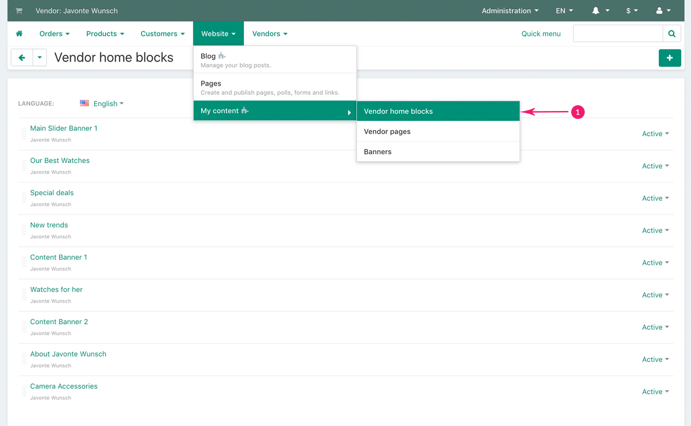Open the Watches for her block link
The width and height of the screenshot is (691, 426).
(x=56, y=289)
